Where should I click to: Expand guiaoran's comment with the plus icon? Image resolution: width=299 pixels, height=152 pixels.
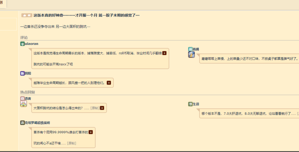click(x=164, y=53)
